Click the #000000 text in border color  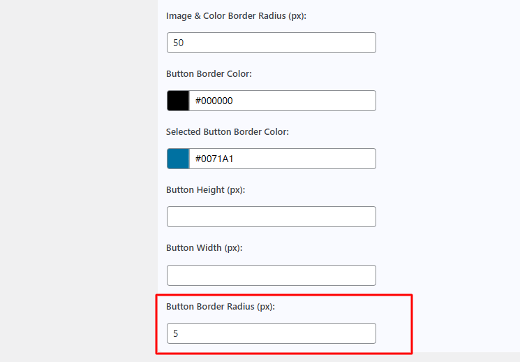214,101
